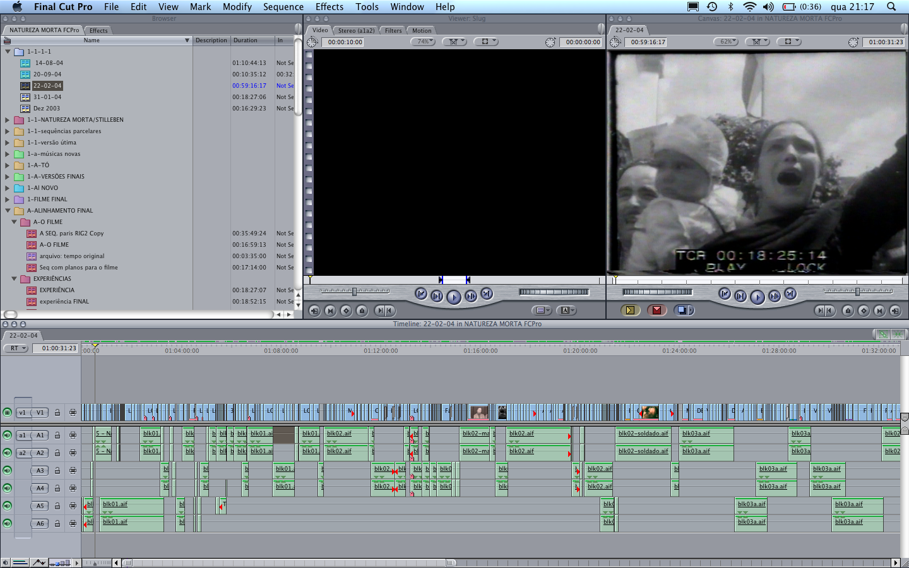Viewport: 909px width, 568px height.
Task: Play the clip in the Viewer
Action: pyautogui.click(x=453, y=297)
